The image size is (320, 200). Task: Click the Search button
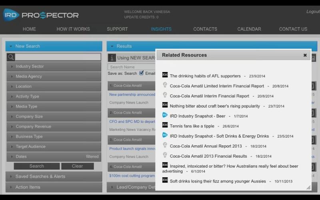coord(37,166)
